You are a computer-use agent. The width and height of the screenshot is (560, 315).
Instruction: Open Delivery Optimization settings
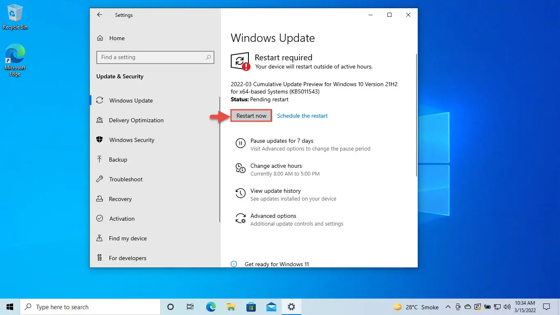[155, 120]
